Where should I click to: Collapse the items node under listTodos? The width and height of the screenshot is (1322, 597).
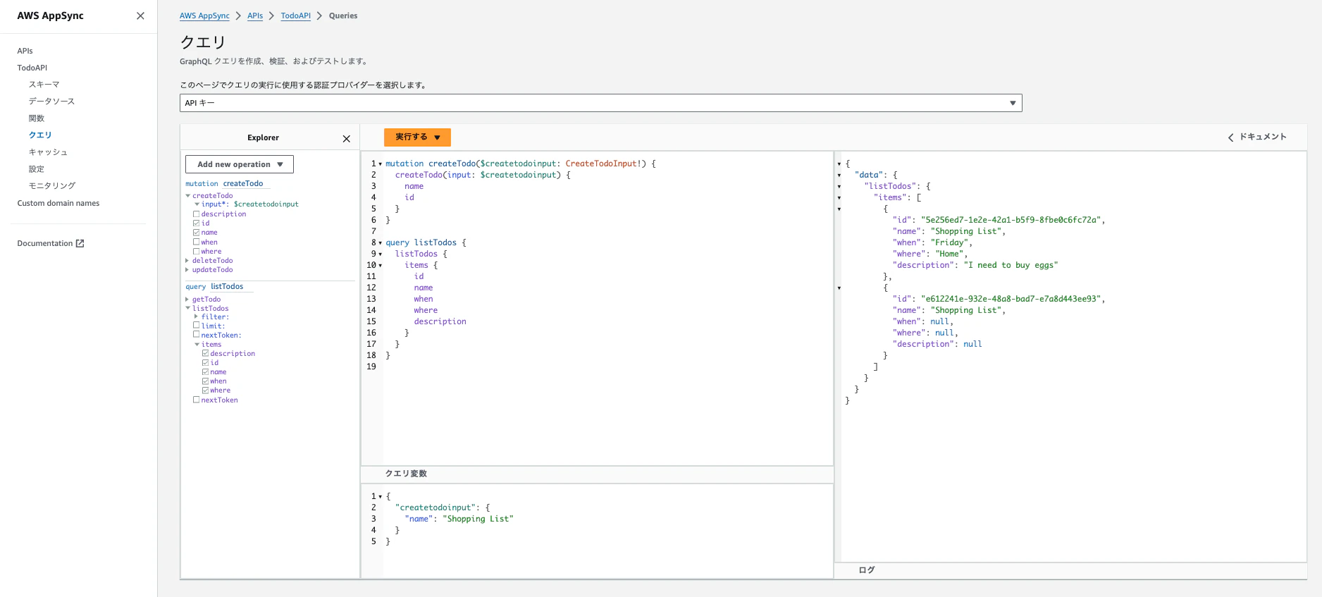(x=197, y=345)
